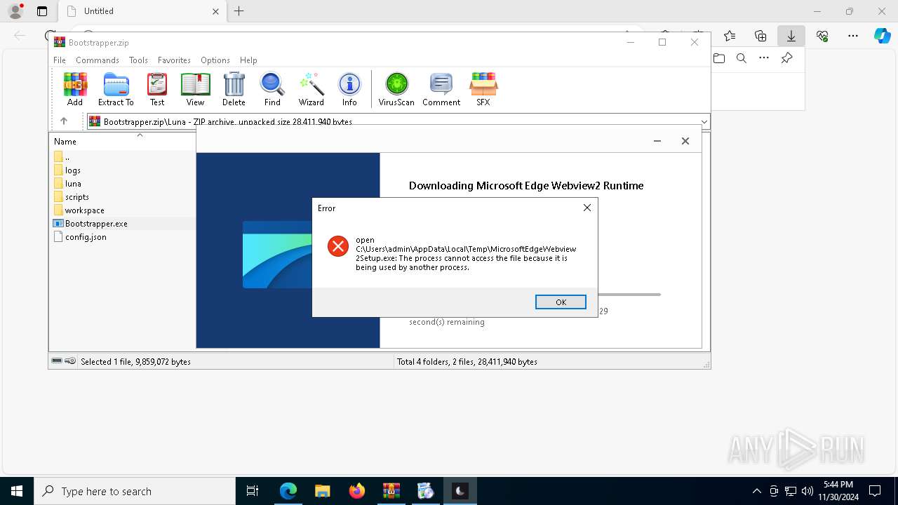Close the Untitled browser tab

pos(215,11)
